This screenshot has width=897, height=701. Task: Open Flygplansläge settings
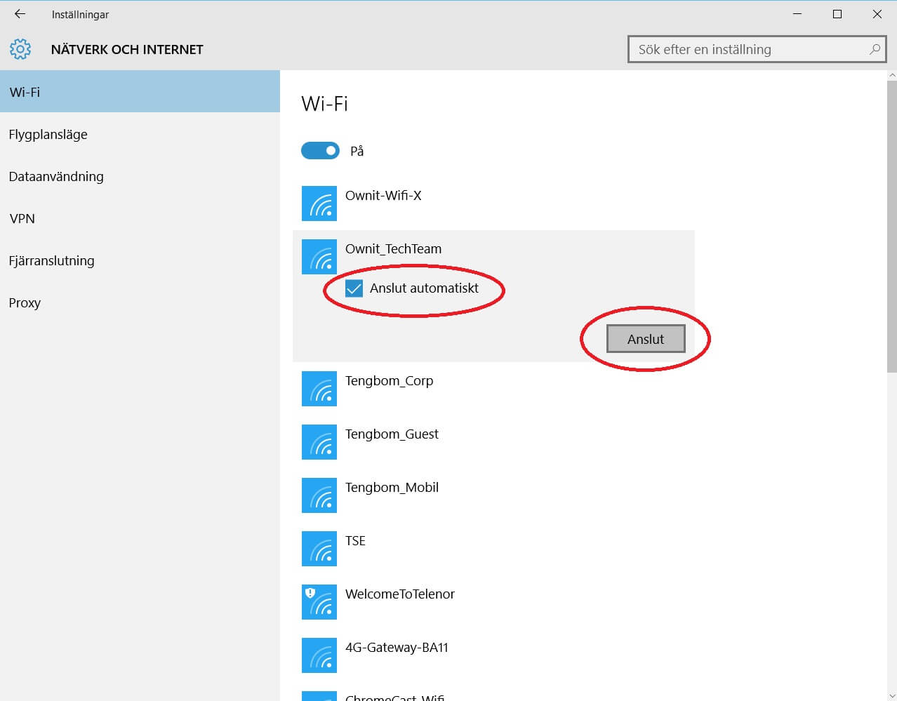tap(140, 134)
